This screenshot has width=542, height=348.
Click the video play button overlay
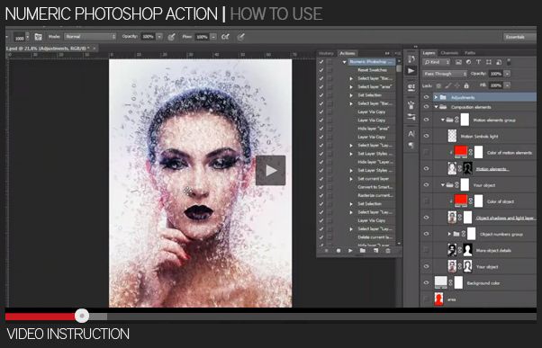(x=271, y=170)
